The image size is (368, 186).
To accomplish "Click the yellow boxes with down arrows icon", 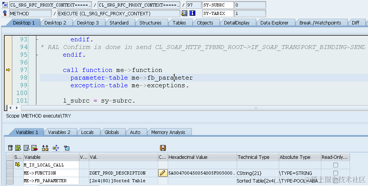I will pyautogui.click(x=45, y=148).
